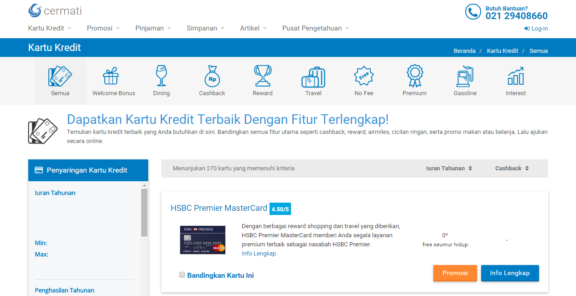Select the No Fee badge icon
Viewport: 576px width, 296px height.
point(364,76)
